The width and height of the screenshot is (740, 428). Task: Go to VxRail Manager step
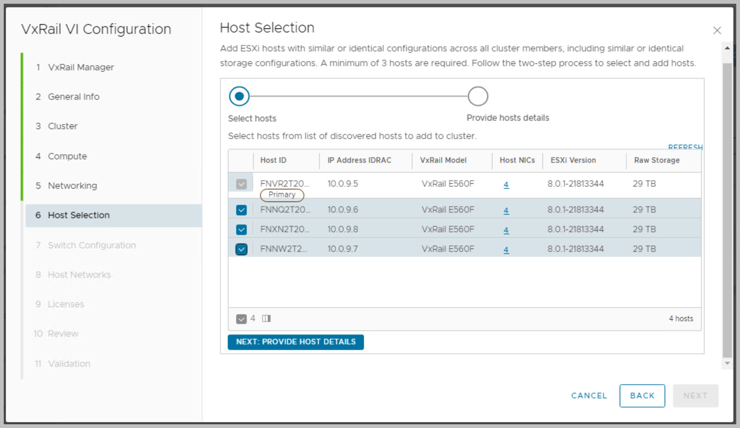81,67
